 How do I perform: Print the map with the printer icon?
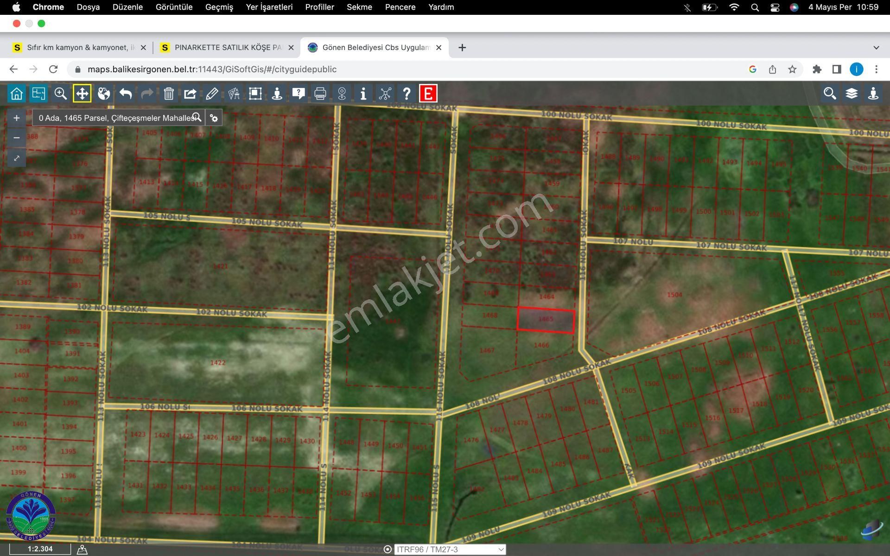(x=320, y=94)
